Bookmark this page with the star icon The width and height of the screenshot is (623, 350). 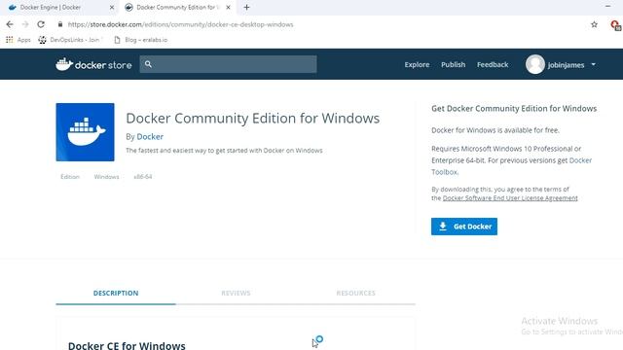point(594,24)
